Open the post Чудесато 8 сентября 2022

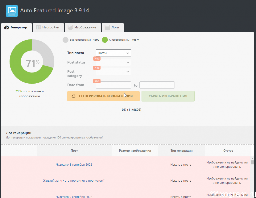(x=74, y=164)
